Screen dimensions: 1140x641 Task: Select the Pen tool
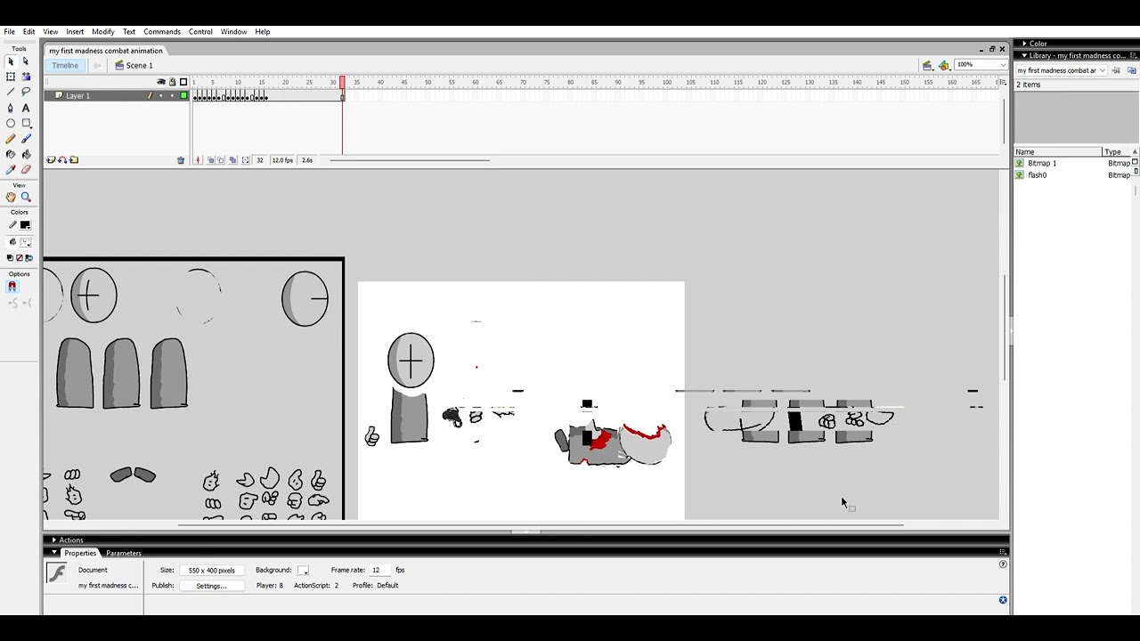click(11, 108)
